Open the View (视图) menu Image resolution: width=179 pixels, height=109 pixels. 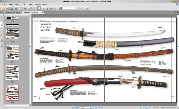(18, 4)
